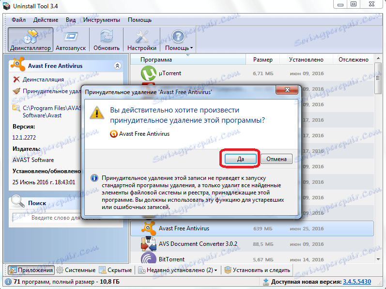
Task: Select the µTorrent row in the list
Action: pyautogui.click(x=252, y=73)
